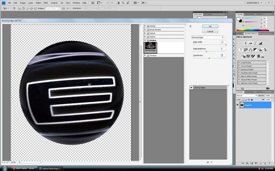Add a Selective Color adjustment
This screenshot has height=171, width=275.
[x=263, y=56]
